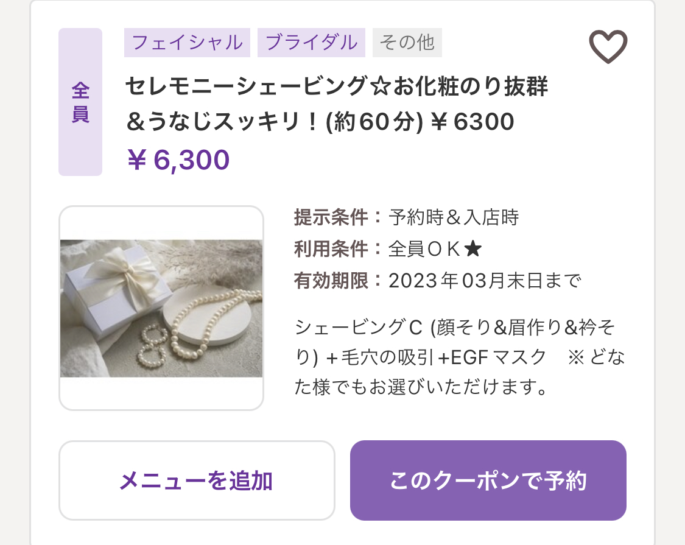Click the (約60分) duration in title
The height and width of the screenshot is (545, 685).
[x=374, y=122]
